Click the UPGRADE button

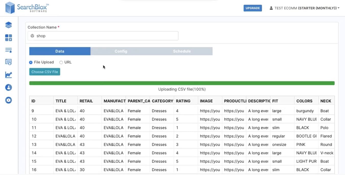point(252,8)
